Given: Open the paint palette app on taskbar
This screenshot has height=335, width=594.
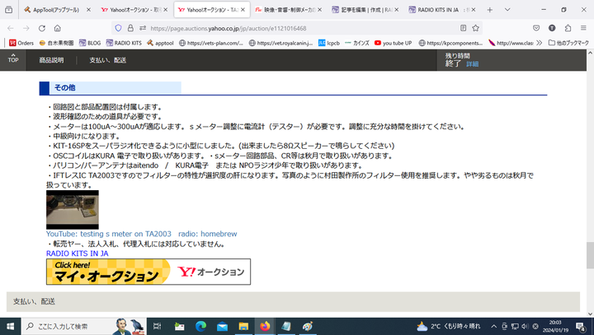Looking at the screenshot, I should click(308, 326).
